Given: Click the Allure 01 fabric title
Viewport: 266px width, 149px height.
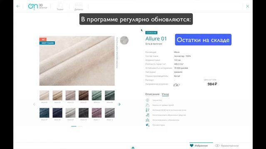Looking at the screenshot, I should pos(156,38).
